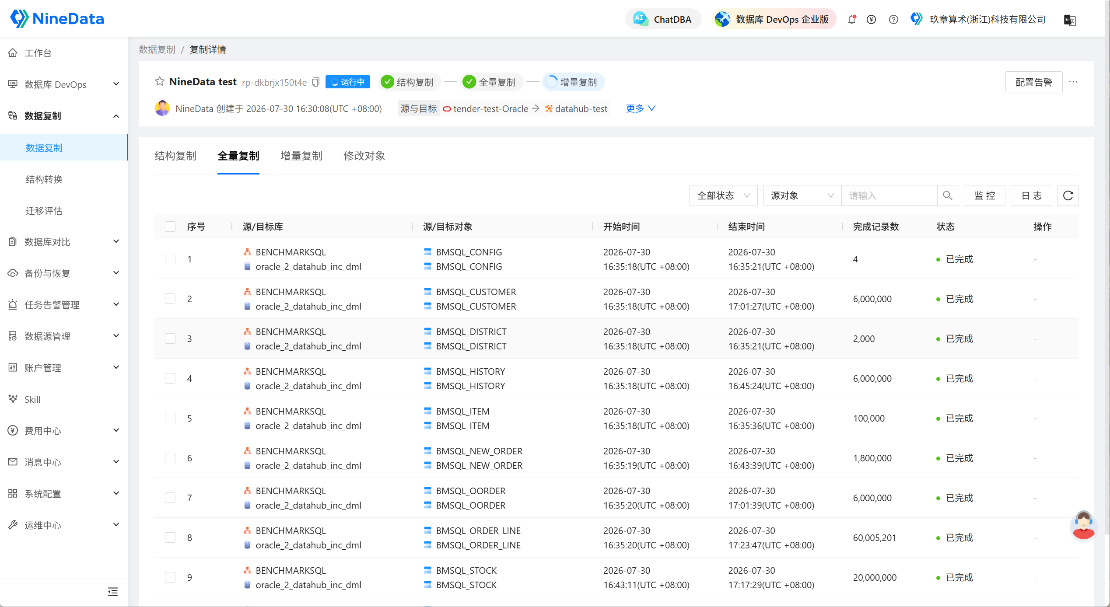Click the company logo beside 玖章算术
The width and height of the screenshot is (1110, 607).
pyautogui.click(x=917, y=19)
